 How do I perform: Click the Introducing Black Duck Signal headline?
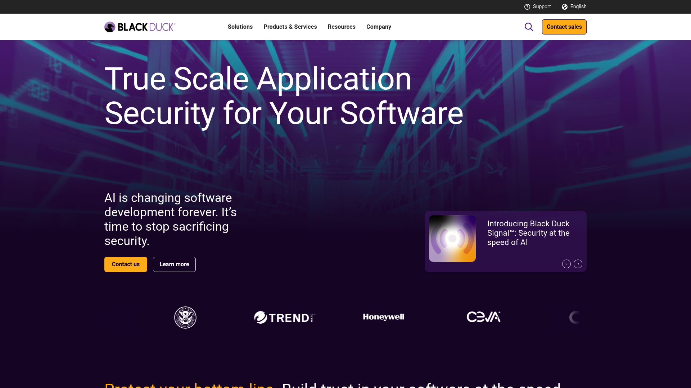528,233
